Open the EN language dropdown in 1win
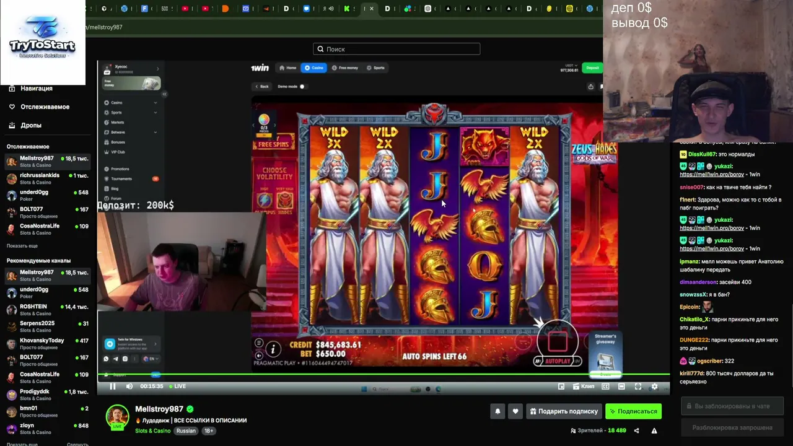Viewport: 793px width, 446px height. pos(151,359)
